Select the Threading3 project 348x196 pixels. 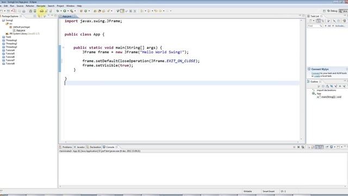[x=10, y=47]
